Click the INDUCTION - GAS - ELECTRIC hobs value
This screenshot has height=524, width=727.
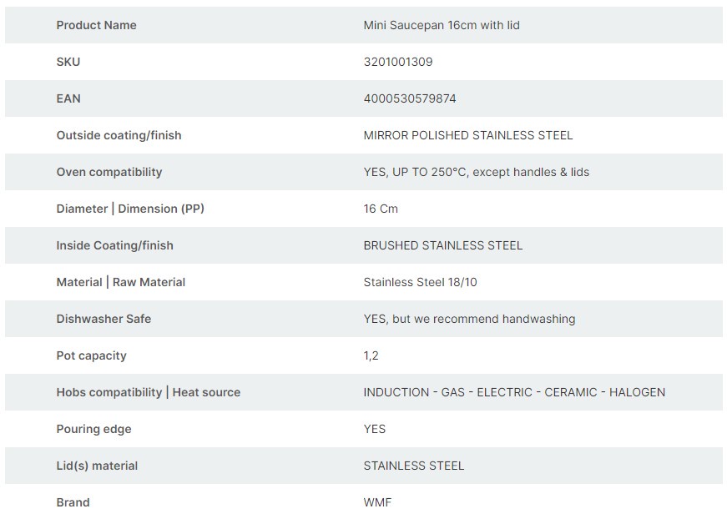(x=514, y=392)
